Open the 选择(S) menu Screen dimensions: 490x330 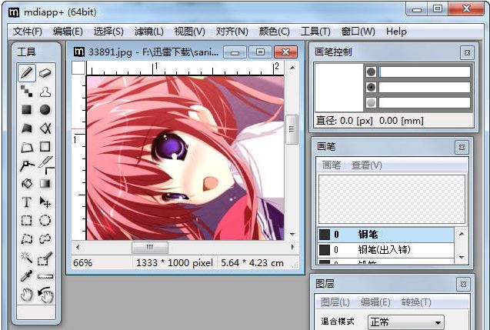pyautogui.click(x=108, y=32)
